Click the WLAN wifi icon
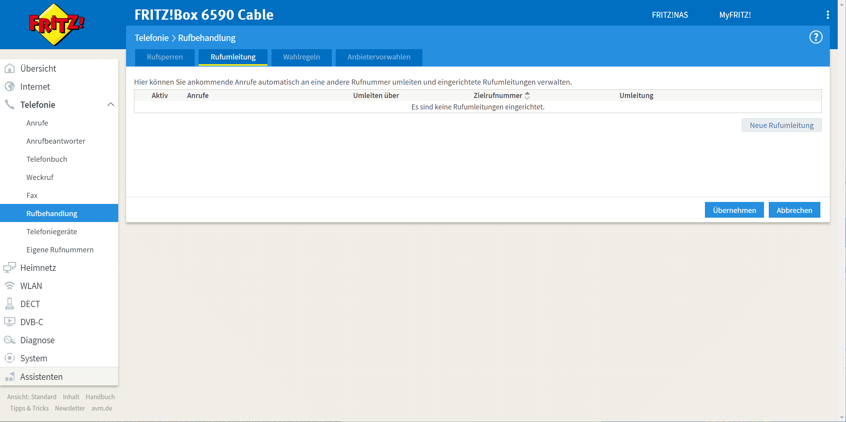The width and height of the screenshot is (846, 422). tap(9, 286)
